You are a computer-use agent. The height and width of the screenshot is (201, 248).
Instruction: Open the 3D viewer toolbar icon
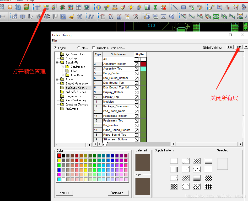tap(18, 7)
